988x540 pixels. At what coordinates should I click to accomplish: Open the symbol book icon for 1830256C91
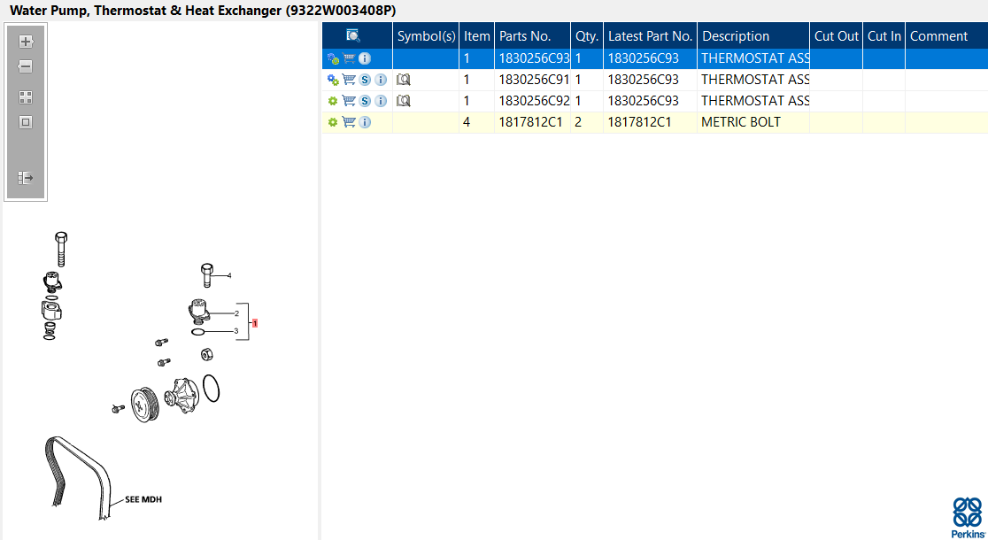(x=404, y=80)
